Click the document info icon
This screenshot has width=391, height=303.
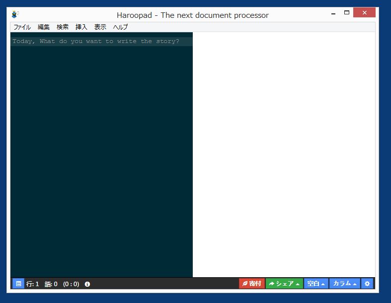[87, 284]
